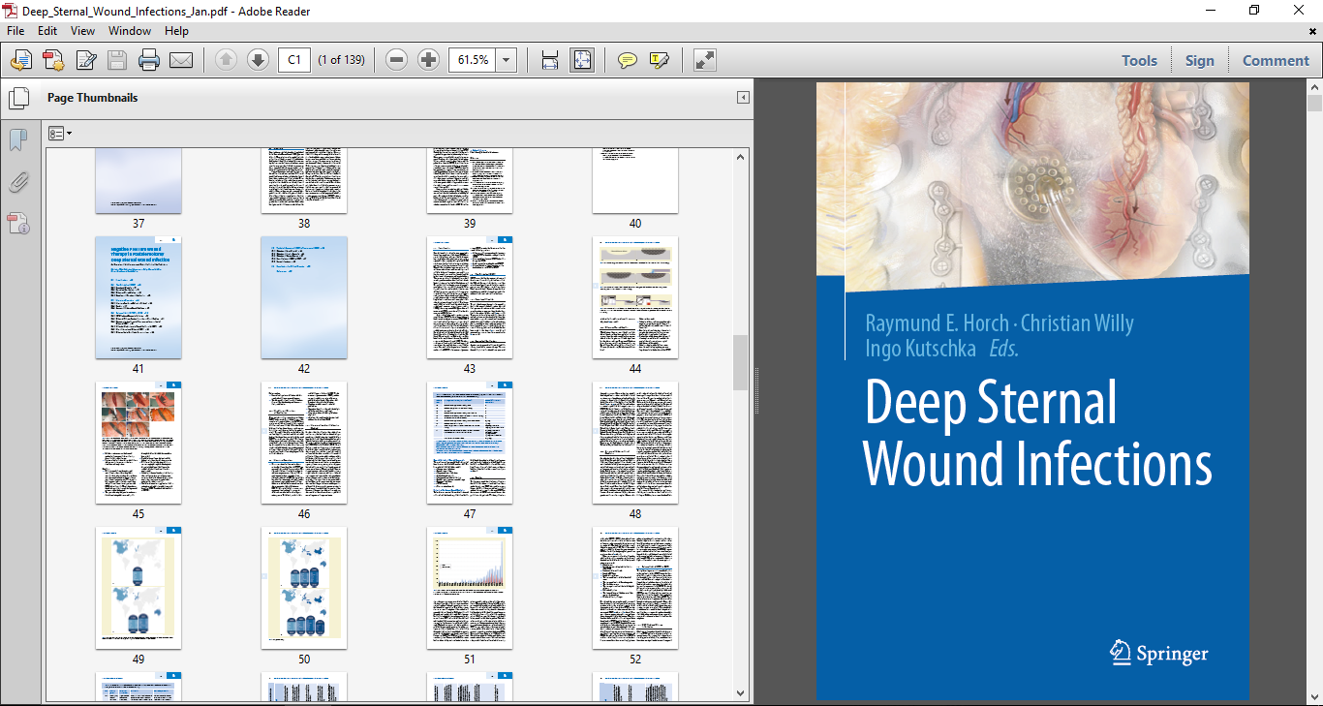Click the Edit PDF pencil icon

click(85, 60)
